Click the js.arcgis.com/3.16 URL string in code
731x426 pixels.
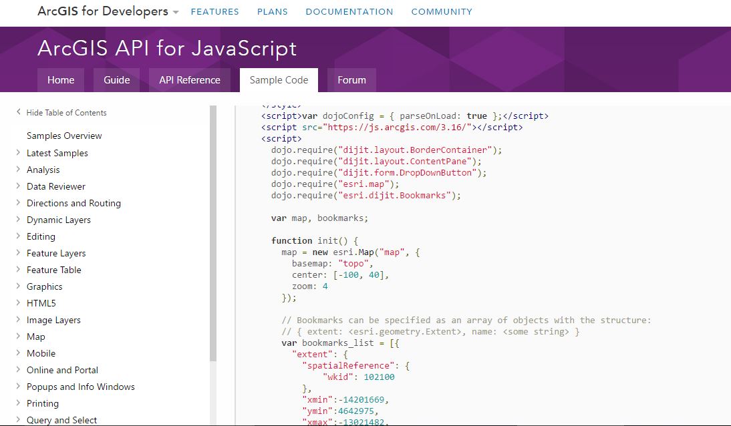tap(397, 128)
